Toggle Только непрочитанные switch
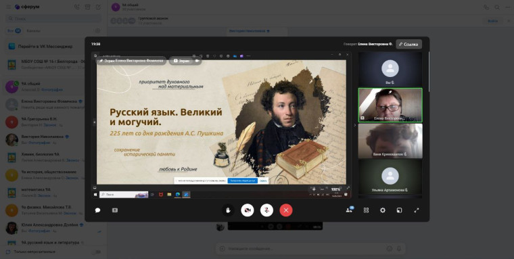 (97, 252)
